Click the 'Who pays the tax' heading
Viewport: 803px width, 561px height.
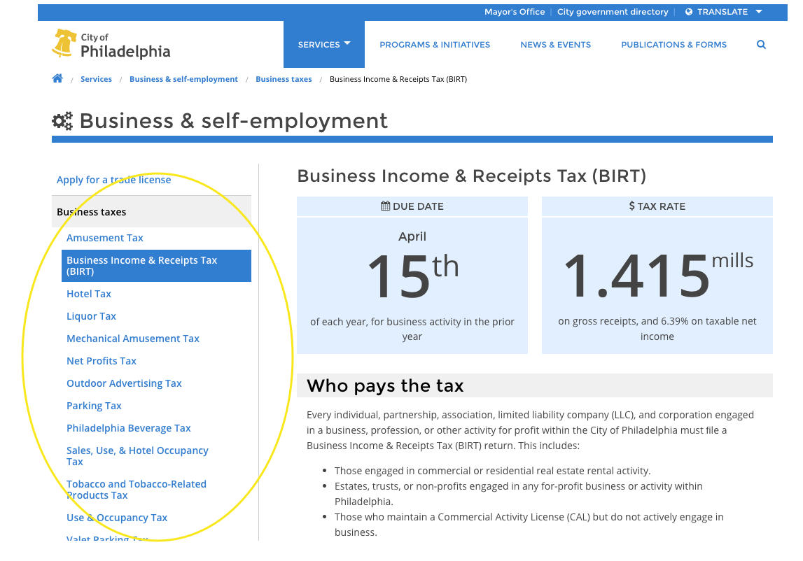pos(385,385)
